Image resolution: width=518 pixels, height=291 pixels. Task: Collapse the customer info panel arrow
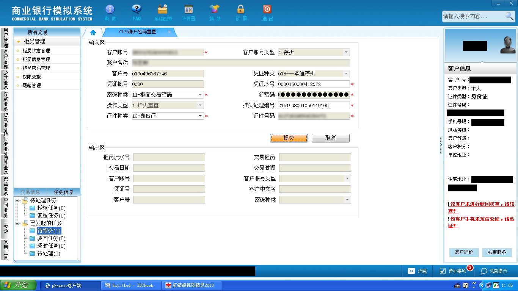pyautogui.click(x=441, y=145)
